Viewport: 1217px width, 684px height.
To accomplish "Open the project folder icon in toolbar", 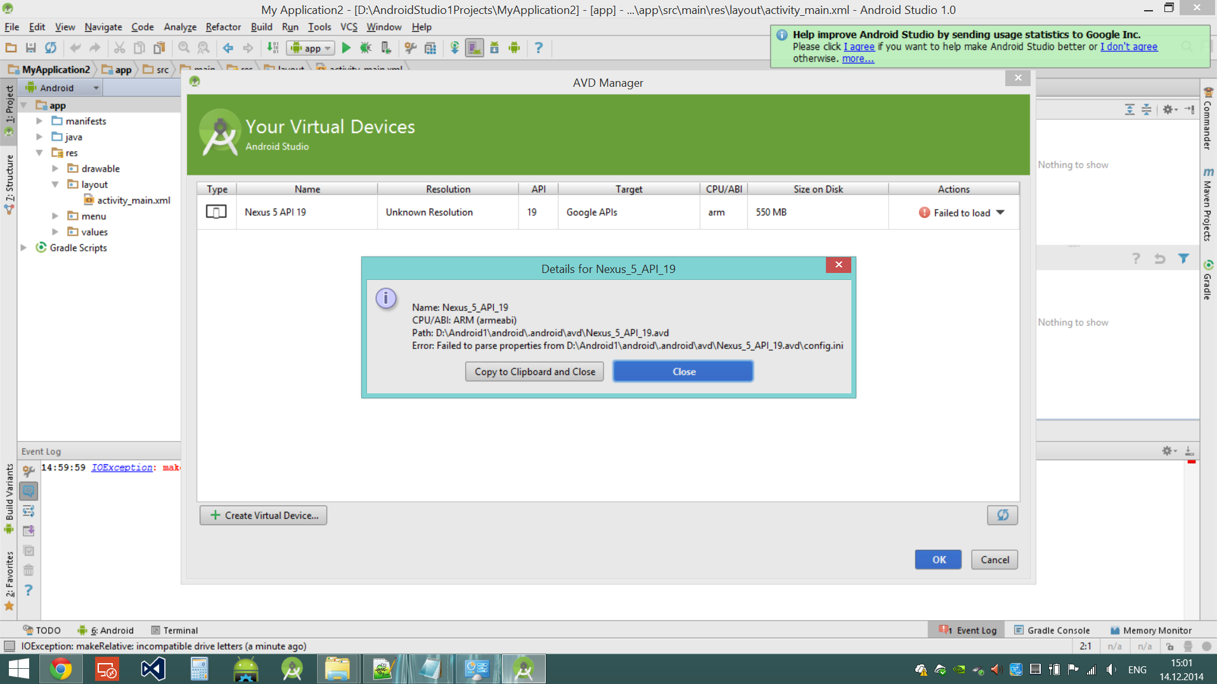I will coord(11,47).
